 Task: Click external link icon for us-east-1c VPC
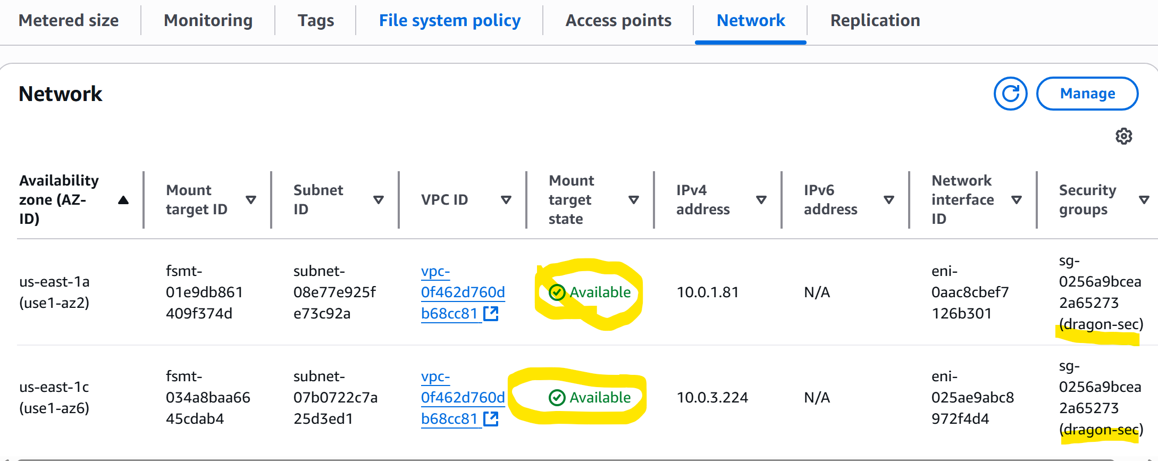(x=491, y=419)
